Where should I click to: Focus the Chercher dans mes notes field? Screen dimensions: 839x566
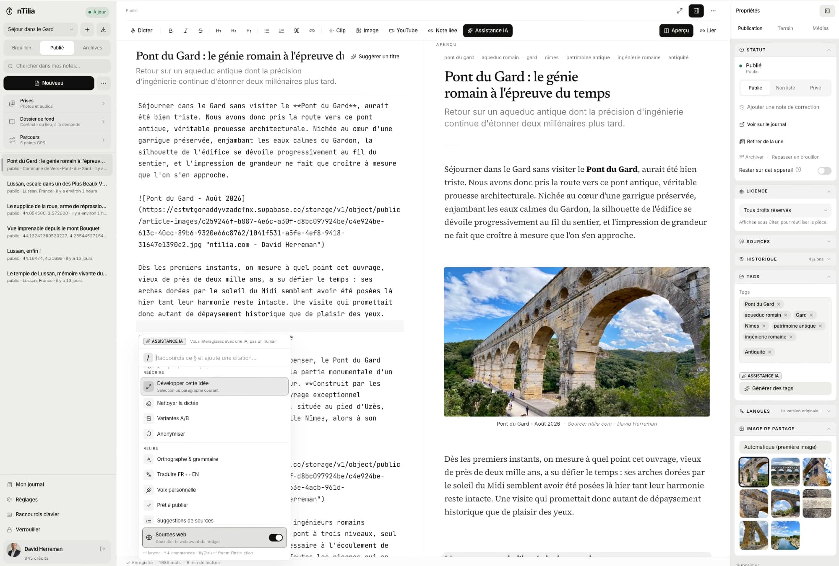57,66
